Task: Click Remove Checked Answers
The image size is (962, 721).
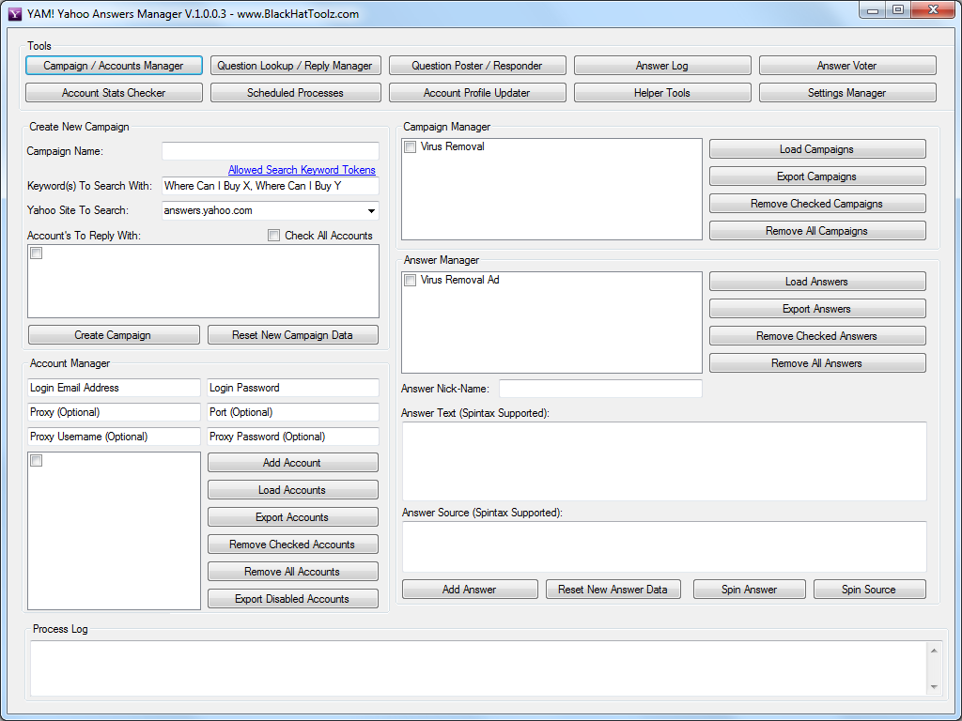Action: [x=817, y=336]
